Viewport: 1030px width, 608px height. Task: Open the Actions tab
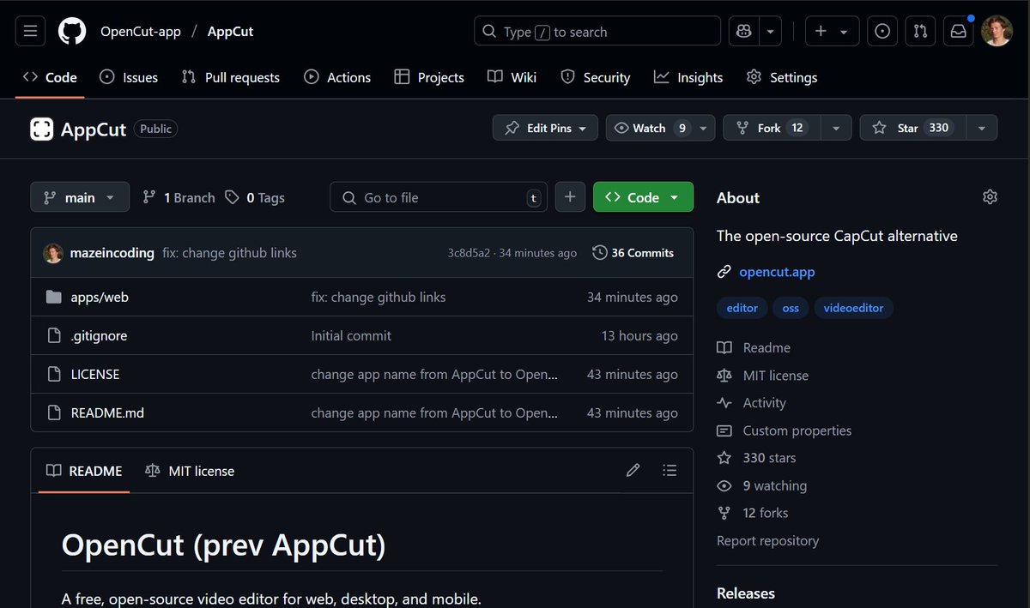coord(337,77)
